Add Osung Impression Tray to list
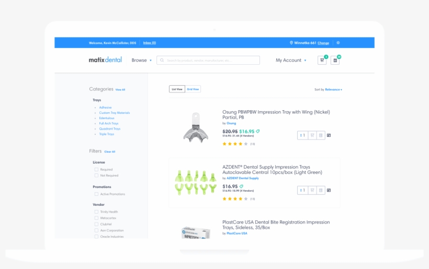The height and width of the screenshot is (269, 429). 321,135
